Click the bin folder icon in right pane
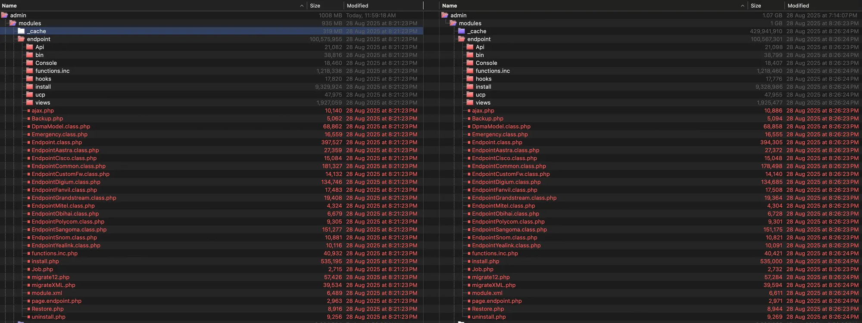 [470, 55]
